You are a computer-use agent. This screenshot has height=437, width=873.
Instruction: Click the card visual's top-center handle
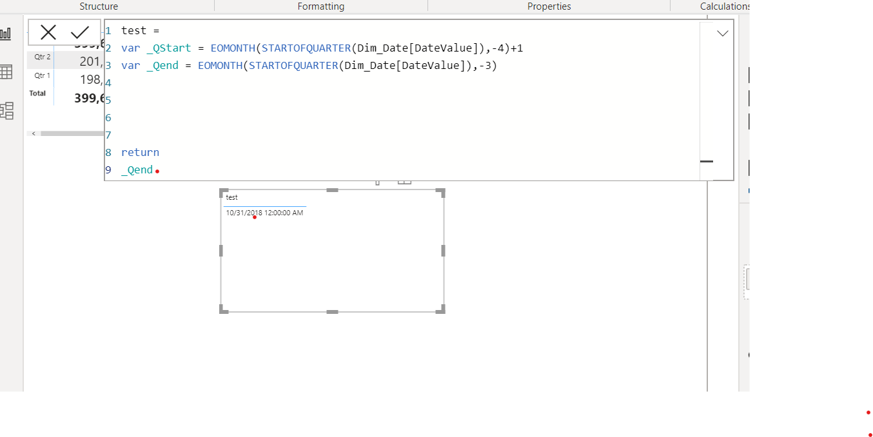point(333,190)
